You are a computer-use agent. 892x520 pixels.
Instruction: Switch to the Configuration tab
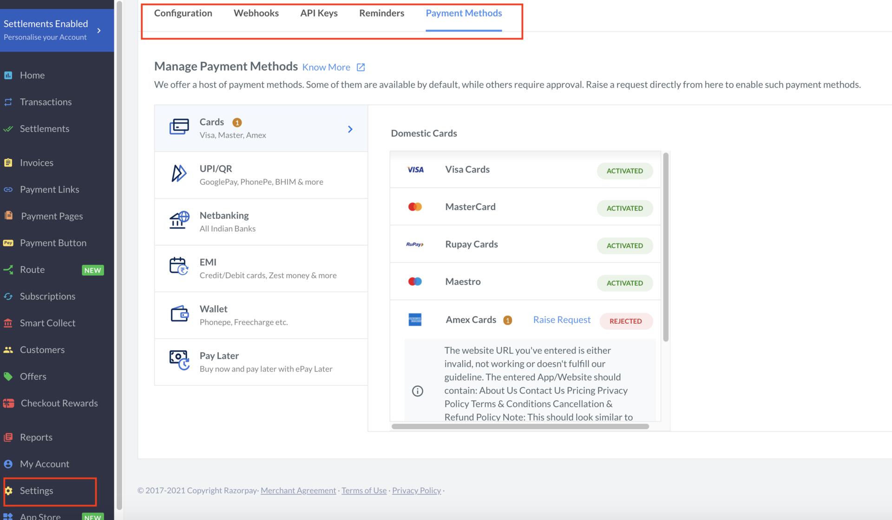coord(183,13)
